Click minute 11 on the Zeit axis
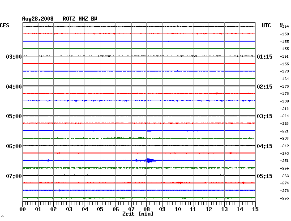The height and width of the screenshot is (221, 291). tap(193, 209)
